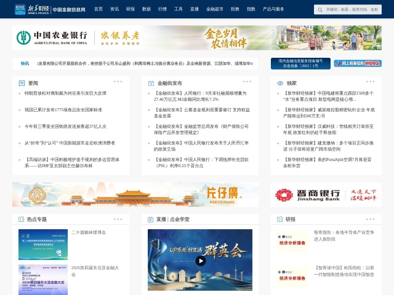Click the 直播 | 点金学堂 heading
Viewport: 394px width, 295px height.
173,219
